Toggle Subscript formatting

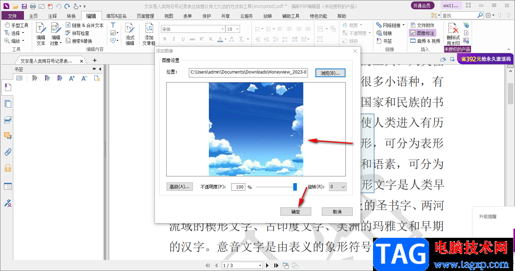coord(211,39)
